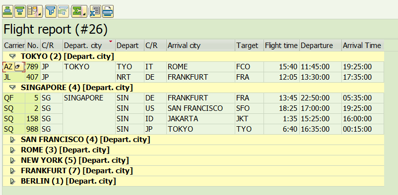Select the JL 407 flight row carrier cell
The height and width of the screenshot is (195, 398).
pyautogui.click(x=14, y=77)
